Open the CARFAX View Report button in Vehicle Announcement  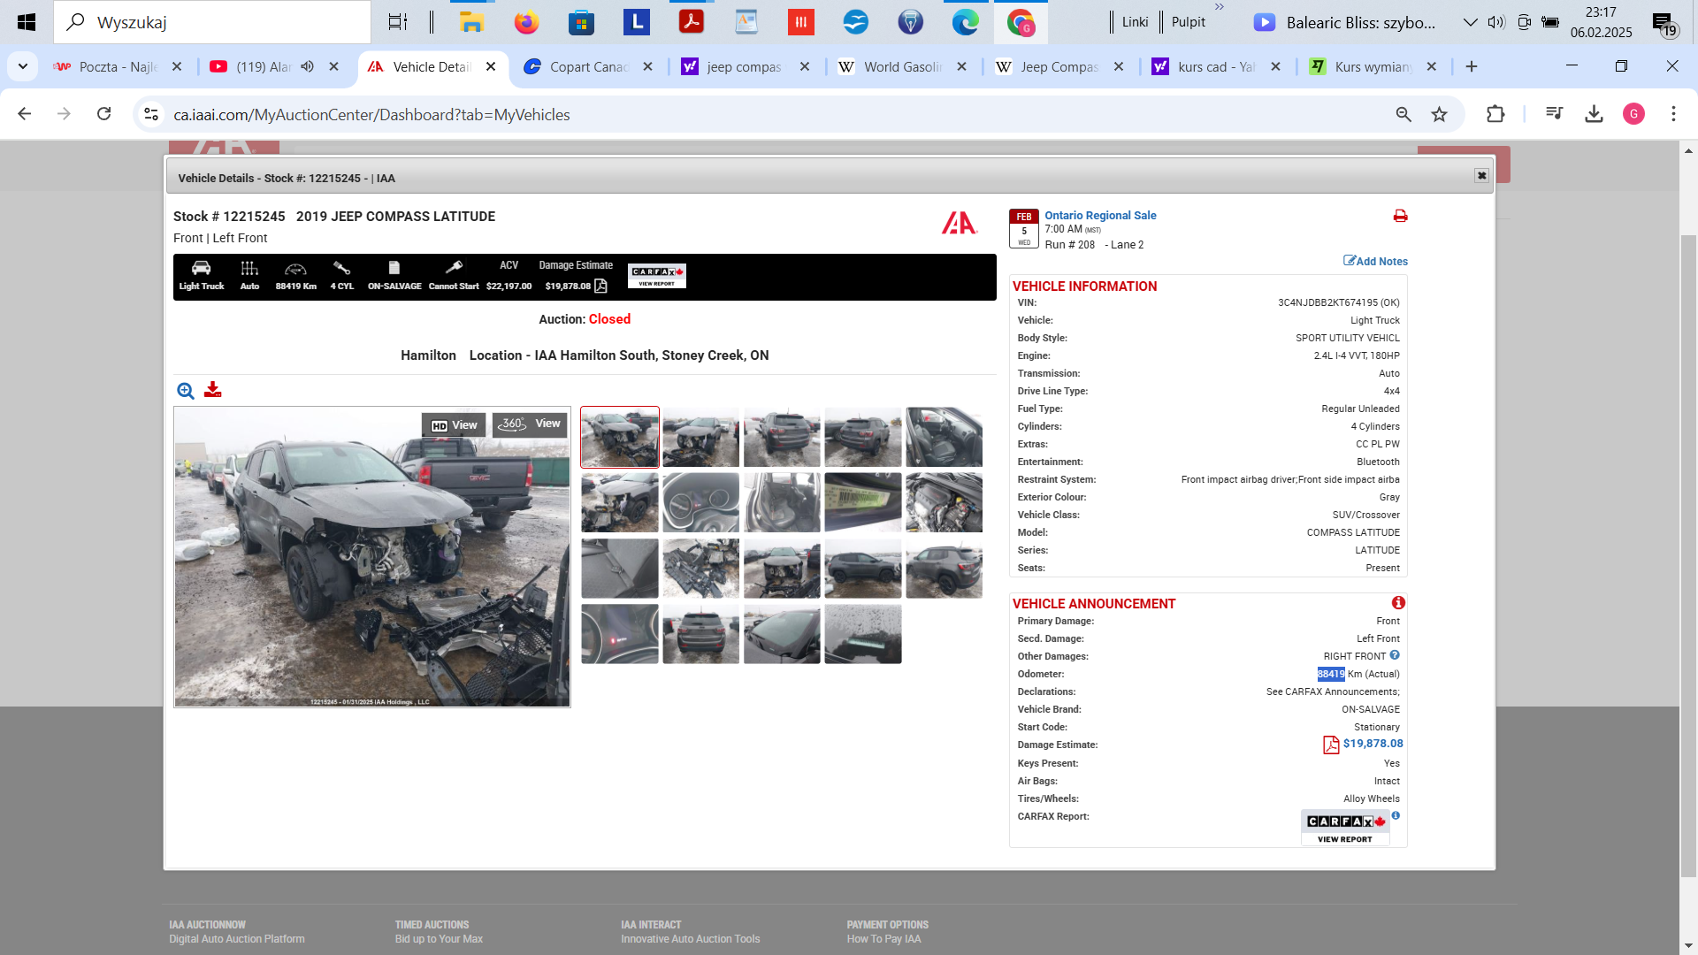point(1345,828)
